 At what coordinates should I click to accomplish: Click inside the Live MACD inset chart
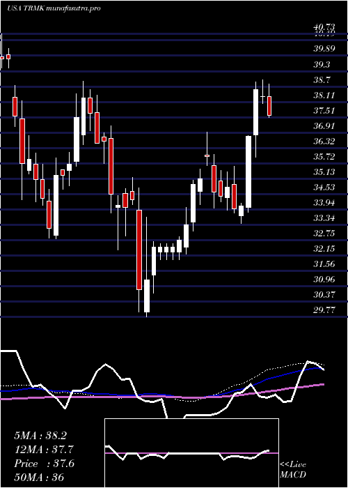pos(191,453)
